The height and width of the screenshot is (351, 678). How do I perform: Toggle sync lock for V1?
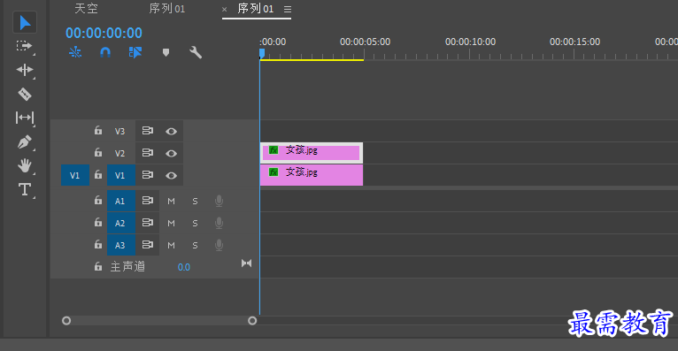pyautogui.click(x=148, y=175)
